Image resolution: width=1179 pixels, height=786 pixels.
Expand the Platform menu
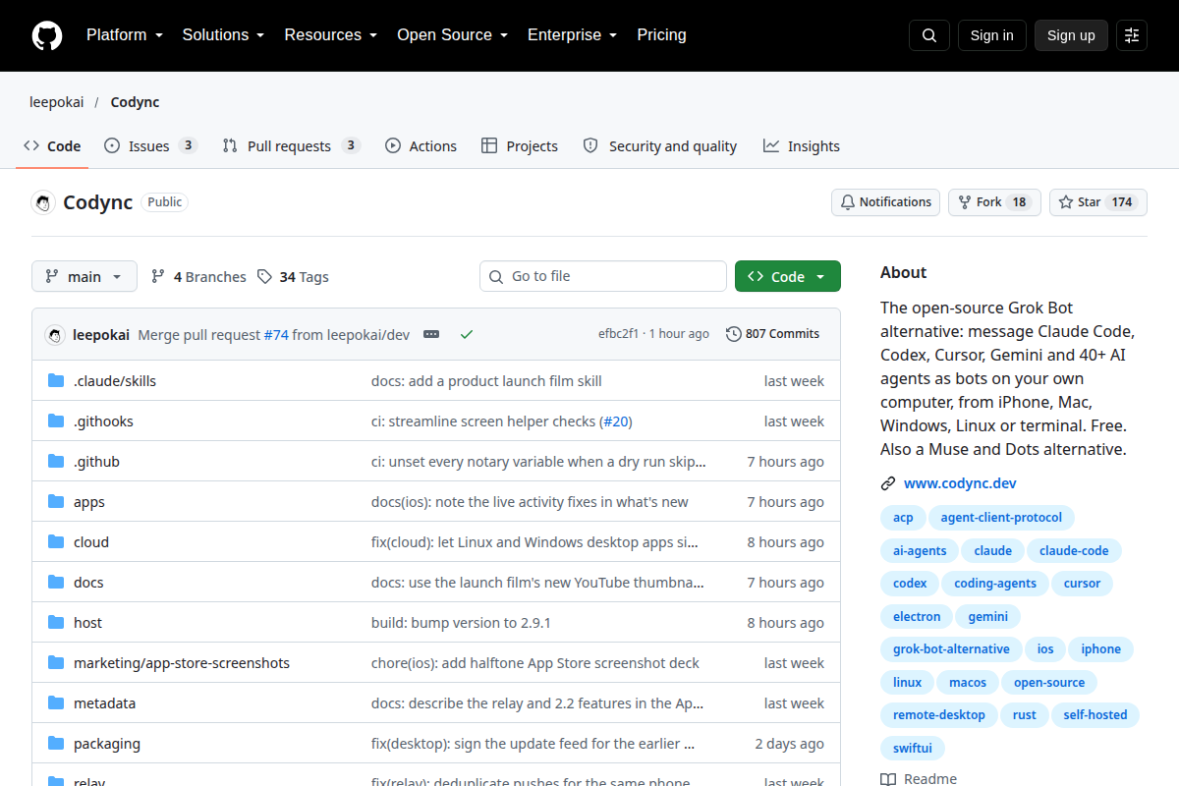point(124,35)
